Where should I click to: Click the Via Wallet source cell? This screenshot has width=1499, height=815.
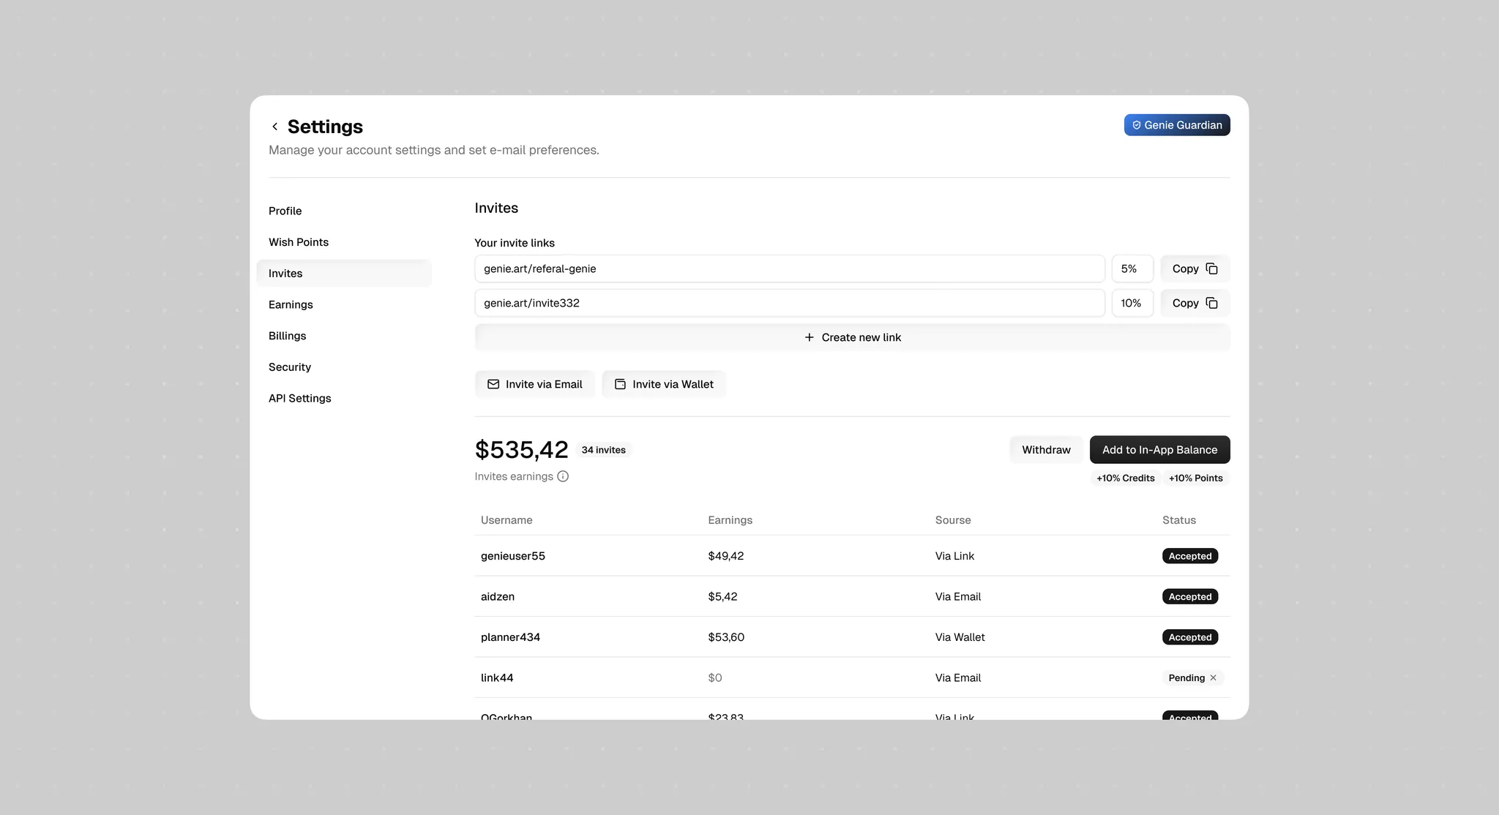(x=960, y=637)
